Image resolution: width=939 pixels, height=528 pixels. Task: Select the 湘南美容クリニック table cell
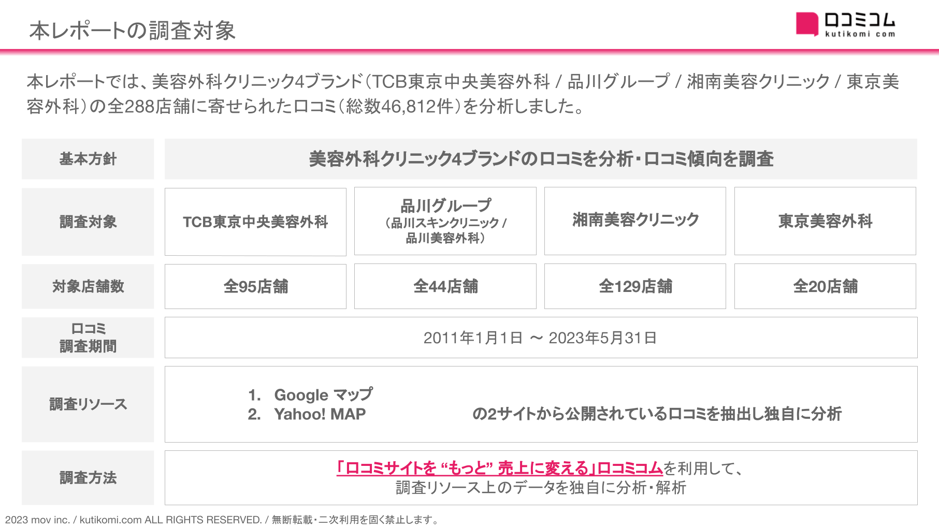(635, 221)
